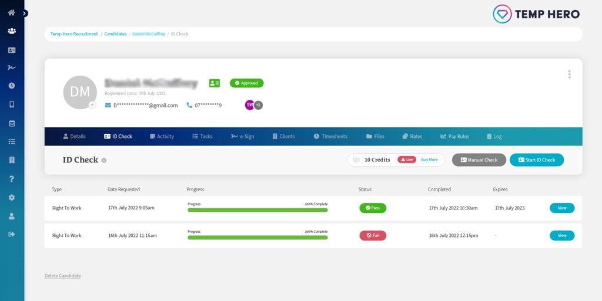Click the ID Check info icon

(x=103, y=160)
